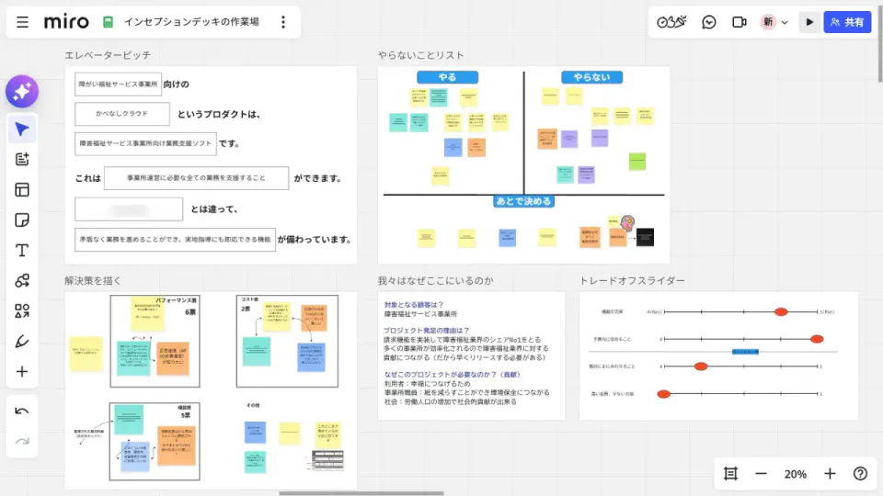Select the Text tool

point(22,250)
